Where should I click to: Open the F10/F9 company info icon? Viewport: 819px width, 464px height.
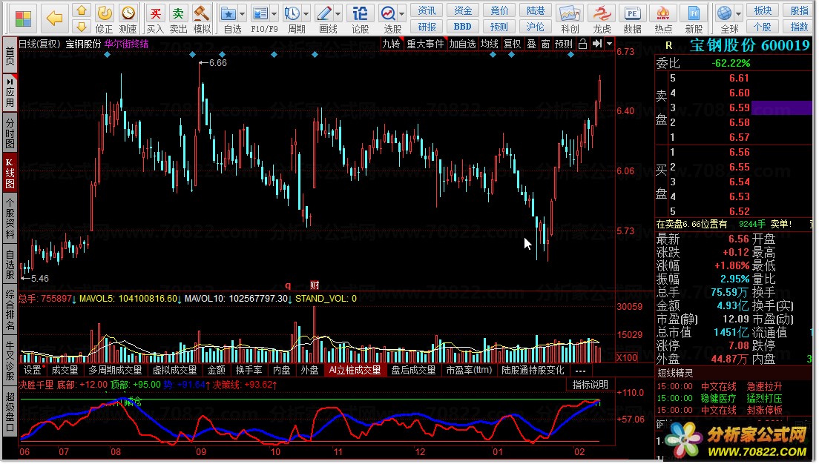point(260,13)
